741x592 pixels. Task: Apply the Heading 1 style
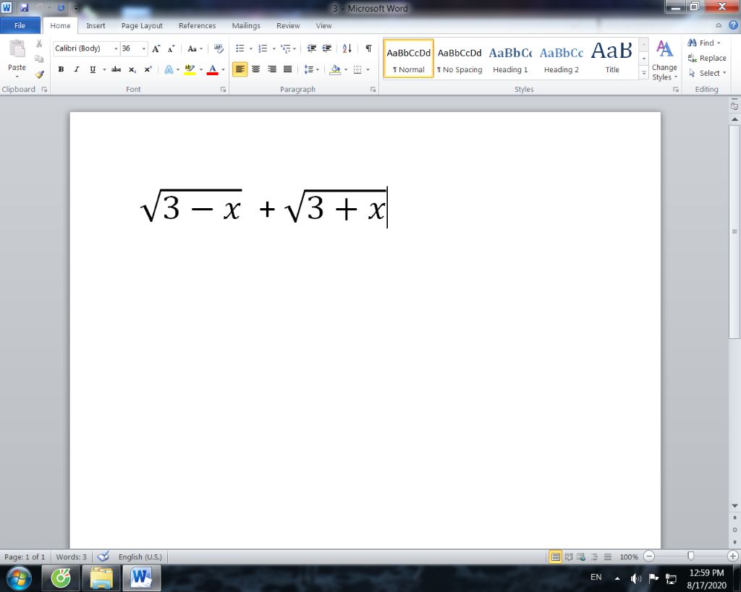pos(510,59)
